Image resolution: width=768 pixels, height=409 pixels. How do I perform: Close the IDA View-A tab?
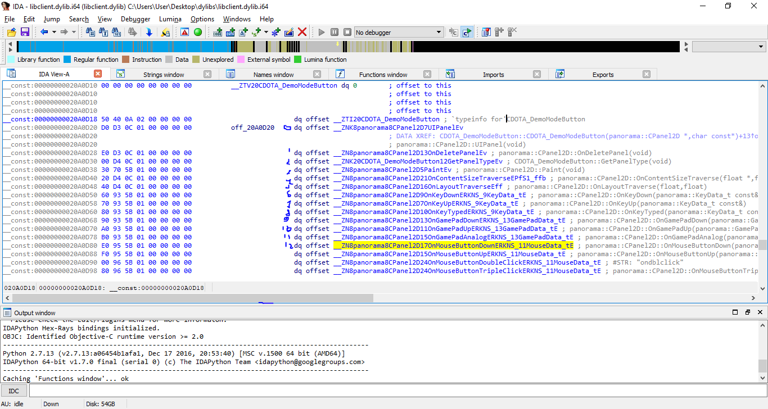coord(98,74)
